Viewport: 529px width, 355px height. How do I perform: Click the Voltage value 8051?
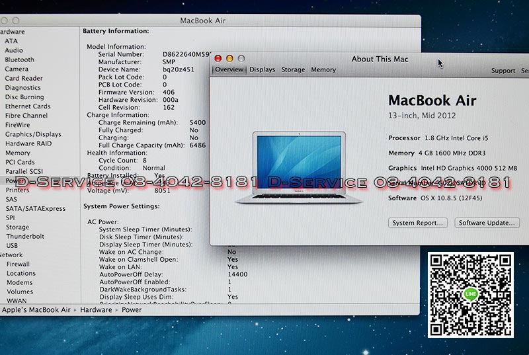click(x=162, y=191)
